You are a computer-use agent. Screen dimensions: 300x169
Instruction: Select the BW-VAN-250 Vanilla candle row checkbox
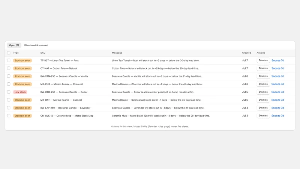point(9,76)
